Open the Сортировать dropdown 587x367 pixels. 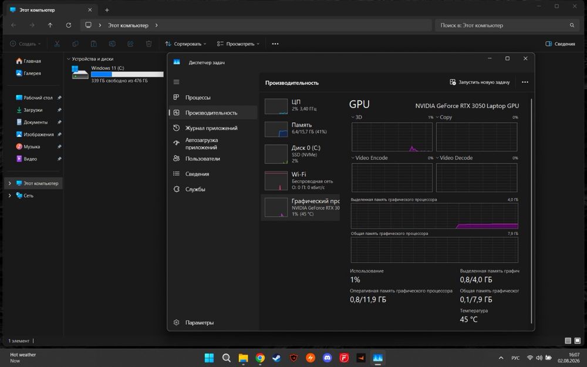(185, 44)
